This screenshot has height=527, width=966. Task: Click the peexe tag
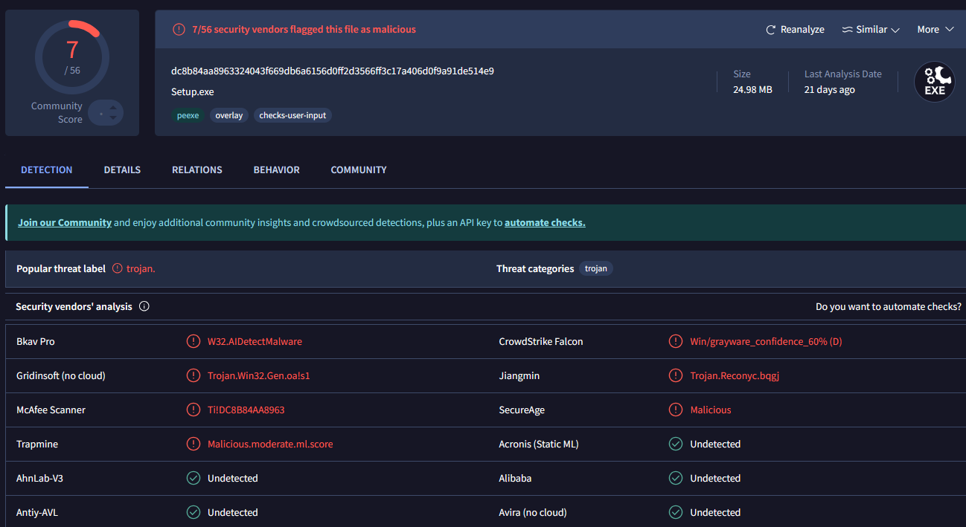188,115
